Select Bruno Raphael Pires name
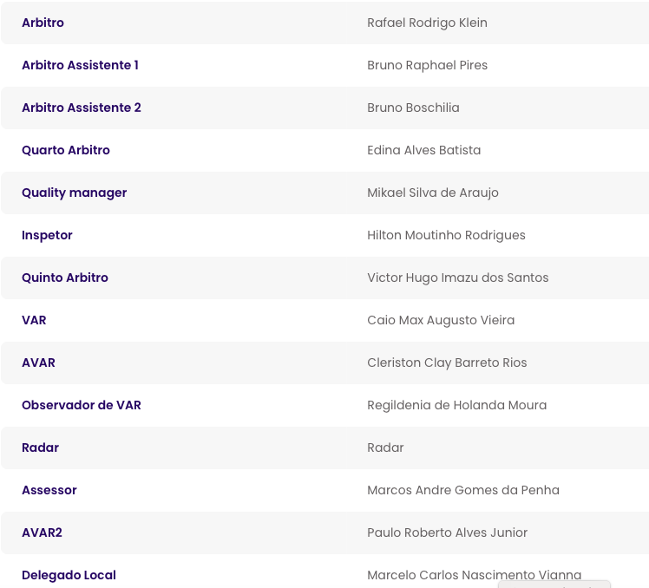649x588 pixels. click(427, 65)
